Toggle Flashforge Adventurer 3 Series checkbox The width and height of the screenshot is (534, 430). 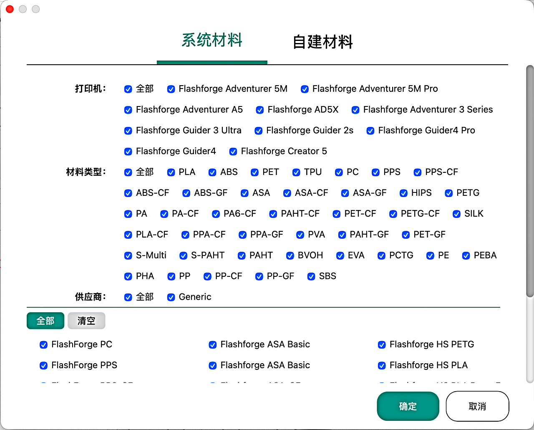355,110
